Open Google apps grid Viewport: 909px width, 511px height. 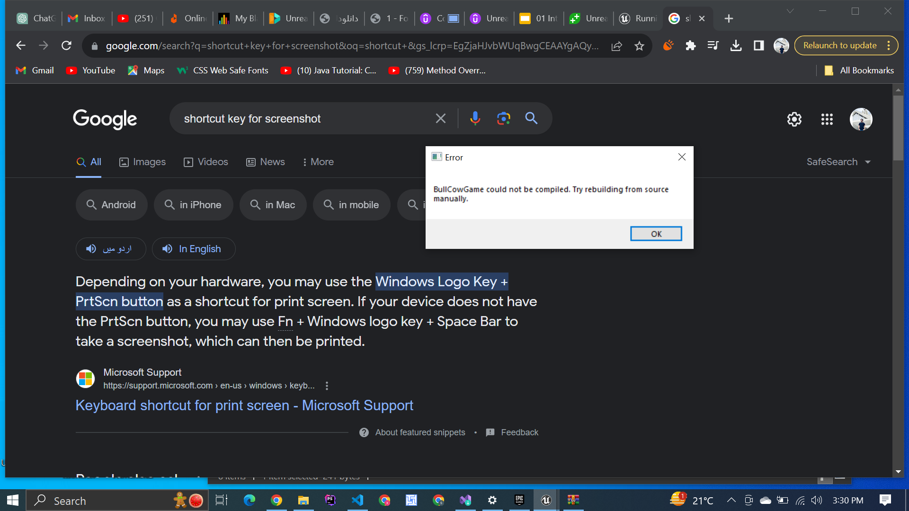pyautogui.click(x=827, y=119)
